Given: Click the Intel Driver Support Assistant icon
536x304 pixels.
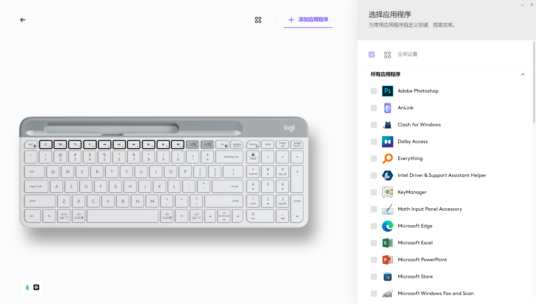Looking at the screenshot, I should (388, 175).
